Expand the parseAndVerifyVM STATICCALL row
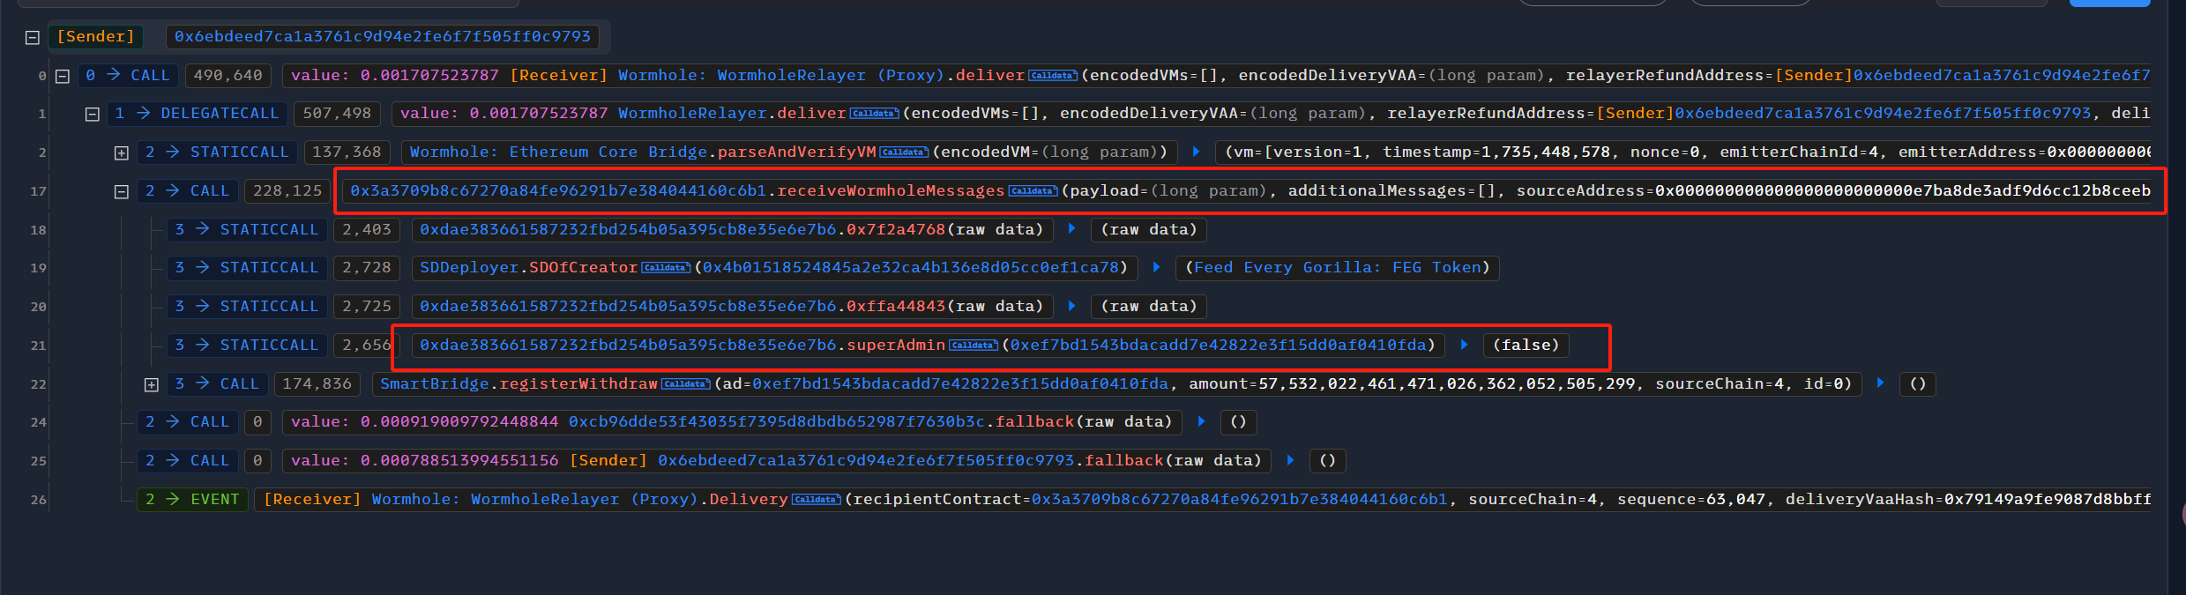The image size is (2186, 595). (122, 152)
